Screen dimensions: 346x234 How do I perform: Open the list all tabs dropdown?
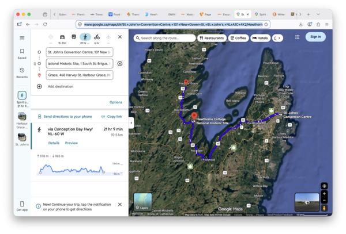pyautogui.click(x=318, y=14)
